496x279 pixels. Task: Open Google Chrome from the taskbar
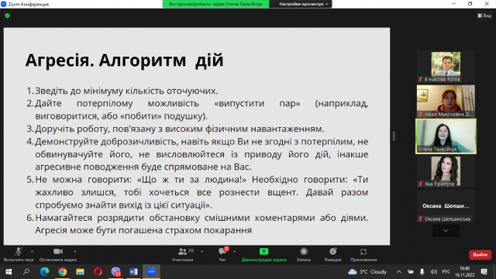(x=62, y=272)
